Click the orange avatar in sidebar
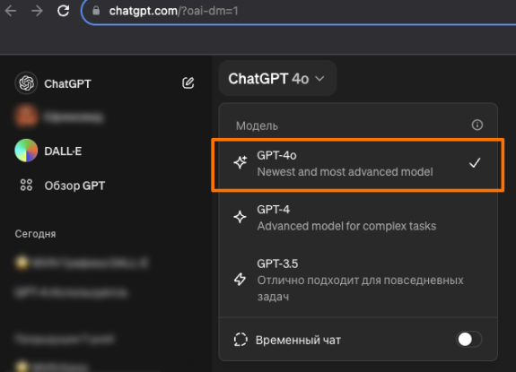 click(26, 117)
